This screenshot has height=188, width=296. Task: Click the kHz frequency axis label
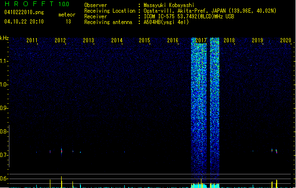coord(4,38)
